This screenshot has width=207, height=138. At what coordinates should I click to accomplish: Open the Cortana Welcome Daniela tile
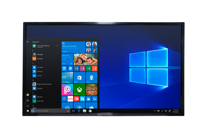tap(73, 47)
